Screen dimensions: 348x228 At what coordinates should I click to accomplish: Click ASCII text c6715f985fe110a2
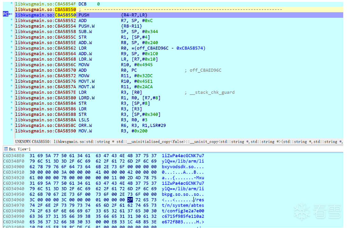(x=183, y=217)
